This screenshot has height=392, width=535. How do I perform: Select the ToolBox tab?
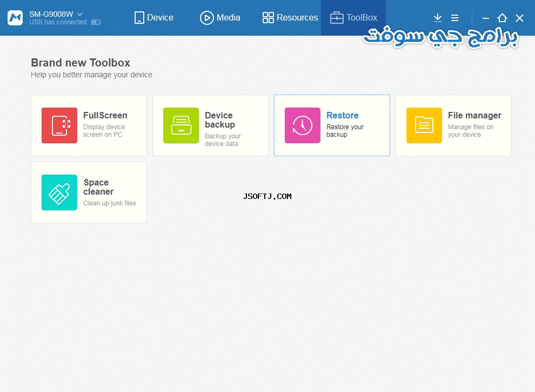tap(353, 18)
